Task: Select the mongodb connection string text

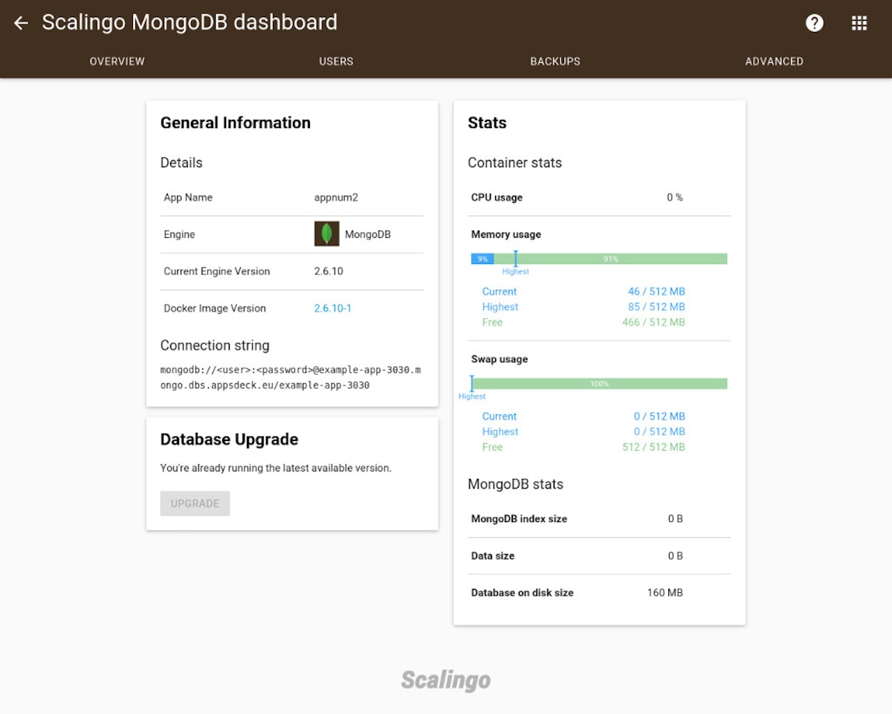Action: (x=291, y=378)
